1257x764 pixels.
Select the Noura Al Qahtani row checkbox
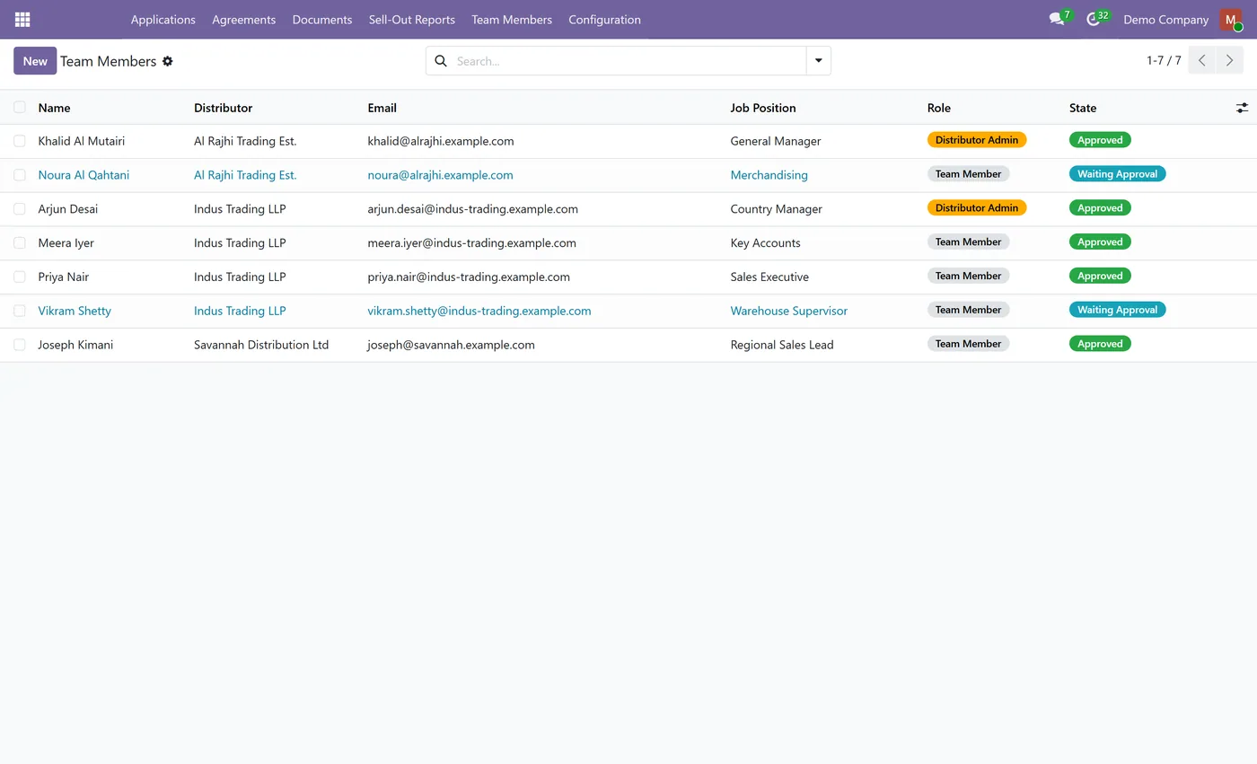tap(20, 175)
